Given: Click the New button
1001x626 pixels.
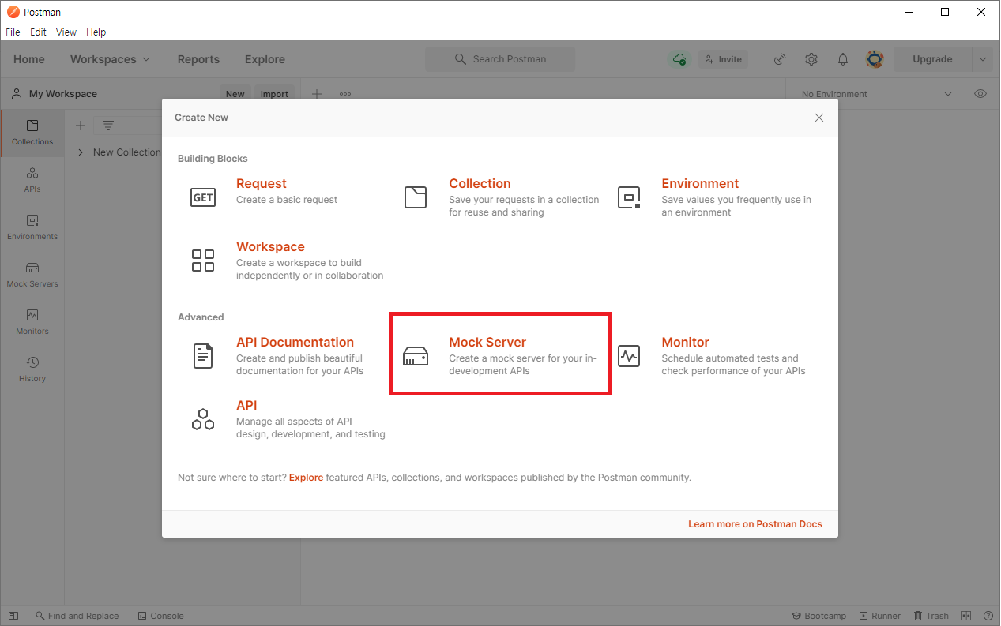Looking at the screenshot, I should 235,94.
